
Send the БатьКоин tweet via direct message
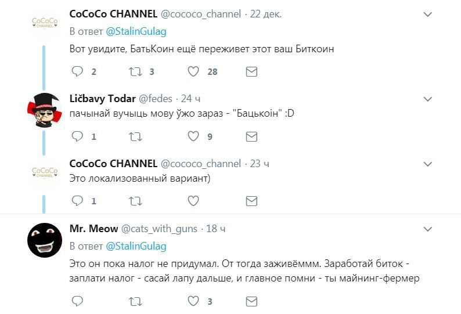click(251, 71)
